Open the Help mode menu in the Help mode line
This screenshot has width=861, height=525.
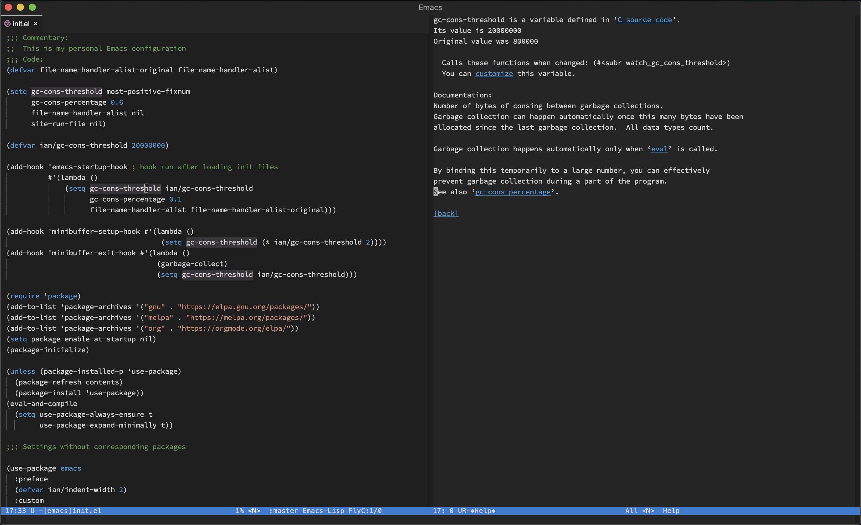point(671,511)
